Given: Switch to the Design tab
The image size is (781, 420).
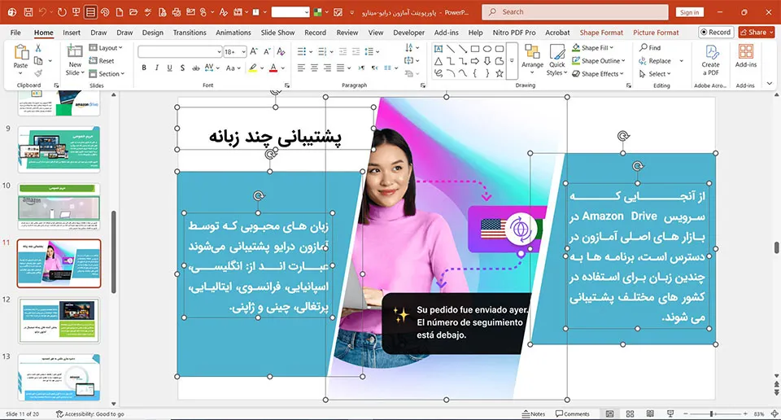Looking at the screenshot, I should pyautogui.click(x=152, y=33).
